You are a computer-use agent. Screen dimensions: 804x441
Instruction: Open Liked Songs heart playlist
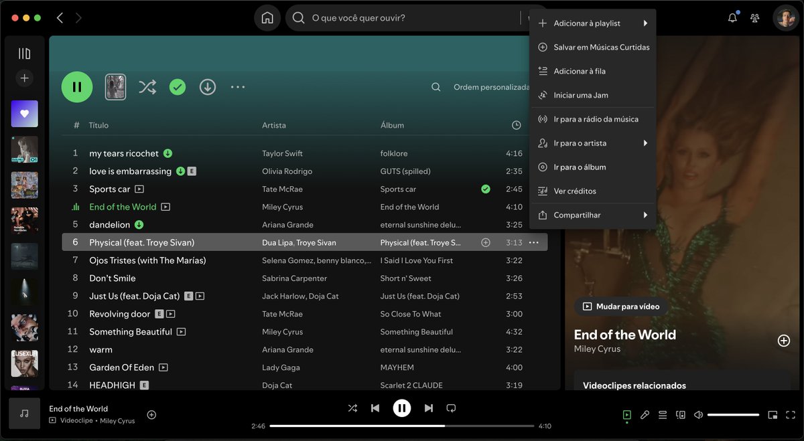tap(24, 114)
